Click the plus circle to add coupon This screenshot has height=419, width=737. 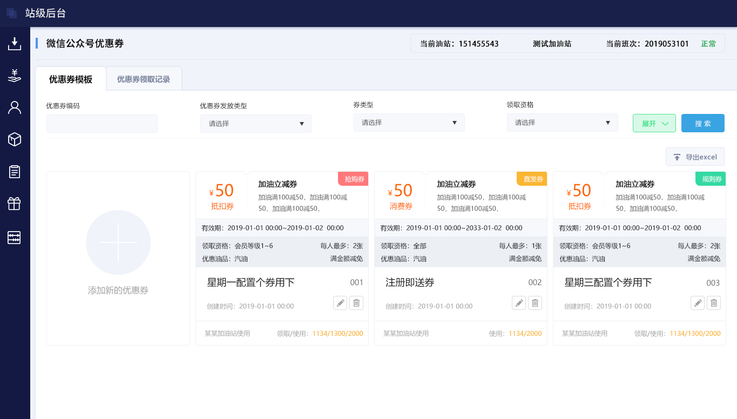(118, 242)
